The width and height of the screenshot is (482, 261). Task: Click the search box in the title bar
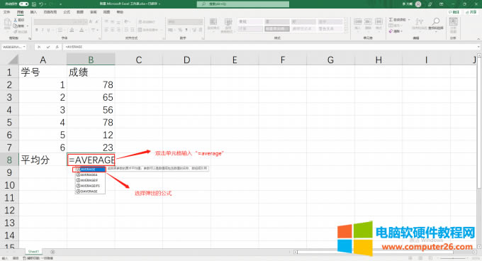pos(243,4)
